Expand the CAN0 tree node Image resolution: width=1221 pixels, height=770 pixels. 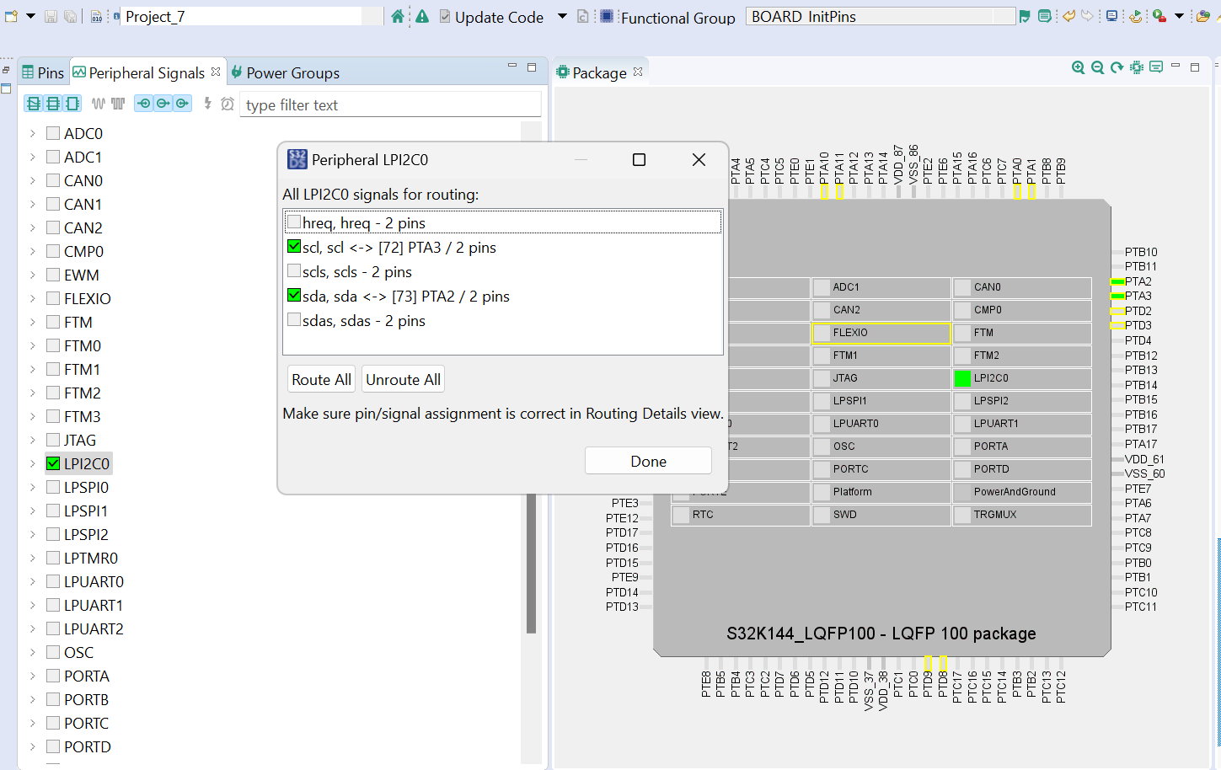32,180
